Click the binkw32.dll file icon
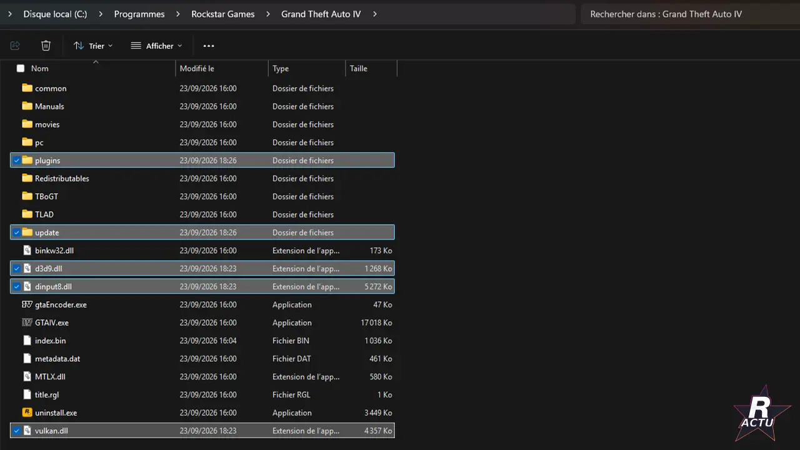Viewport: 800px width, 450px height. (x=27, y=251)
